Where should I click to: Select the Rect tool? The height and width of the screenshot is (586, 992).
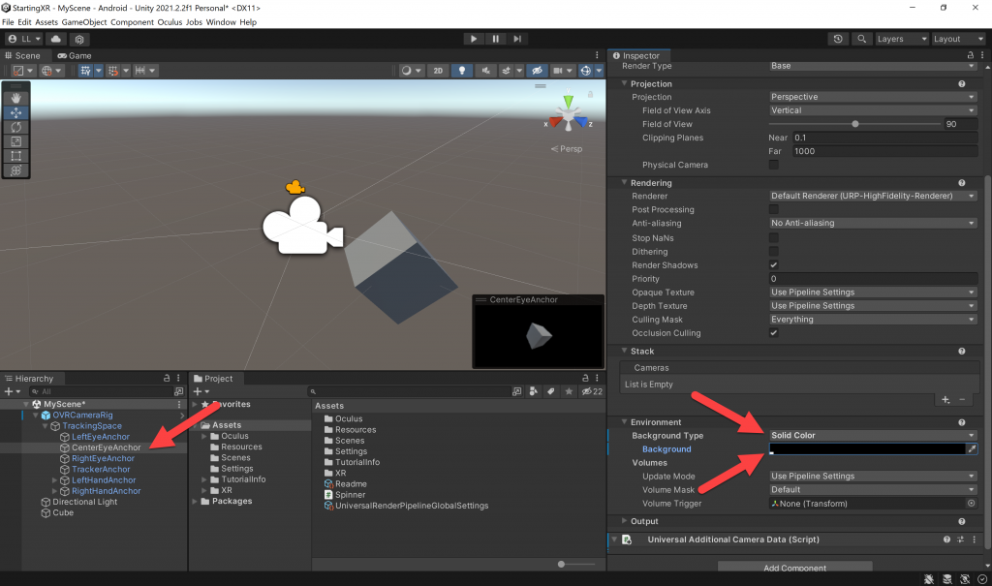15,156
